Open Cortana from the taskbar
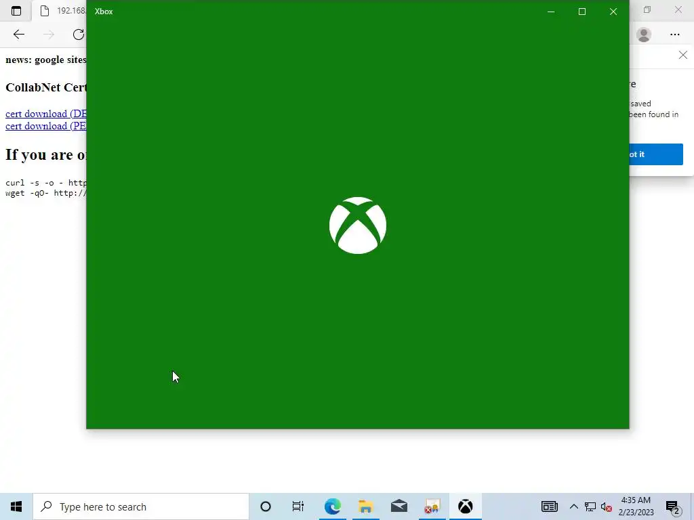The width and height of the screenshot is (694, 520). (x=266, y=506)
